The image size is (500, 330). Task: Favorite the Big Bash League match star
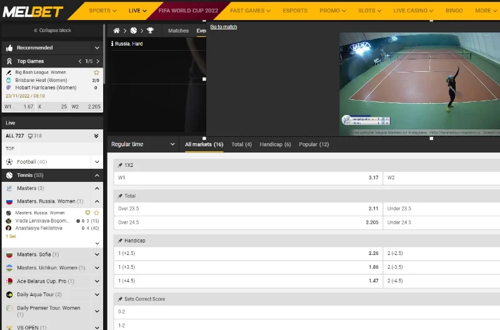(96, 72)
